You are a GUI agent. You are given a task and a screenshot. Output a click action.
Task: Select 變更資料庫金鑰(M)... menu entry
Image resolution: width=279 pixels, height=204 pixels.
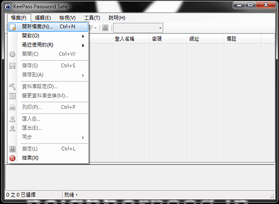click(x=48, y=96)
